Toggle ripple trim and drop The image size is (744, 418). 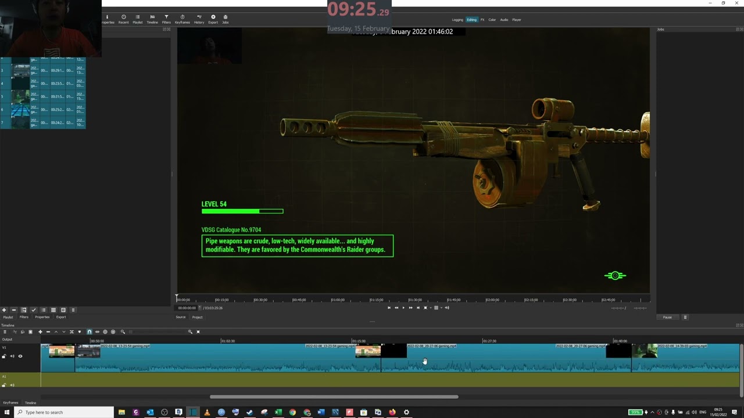[x=105, y=331]
